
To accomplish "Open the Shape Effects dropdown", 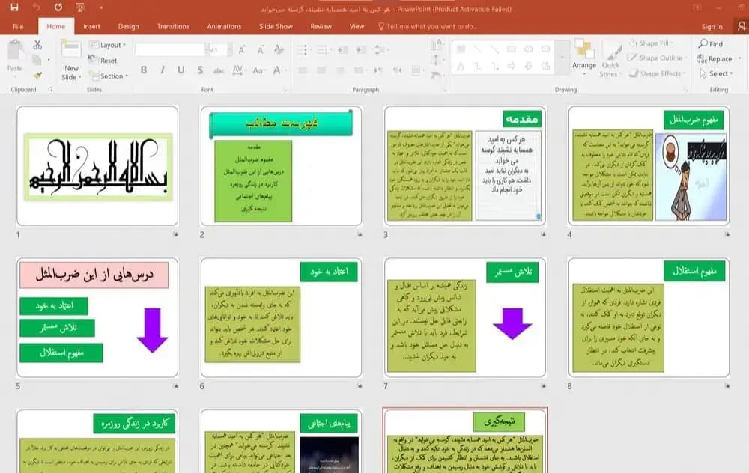I will coord(657,73).
